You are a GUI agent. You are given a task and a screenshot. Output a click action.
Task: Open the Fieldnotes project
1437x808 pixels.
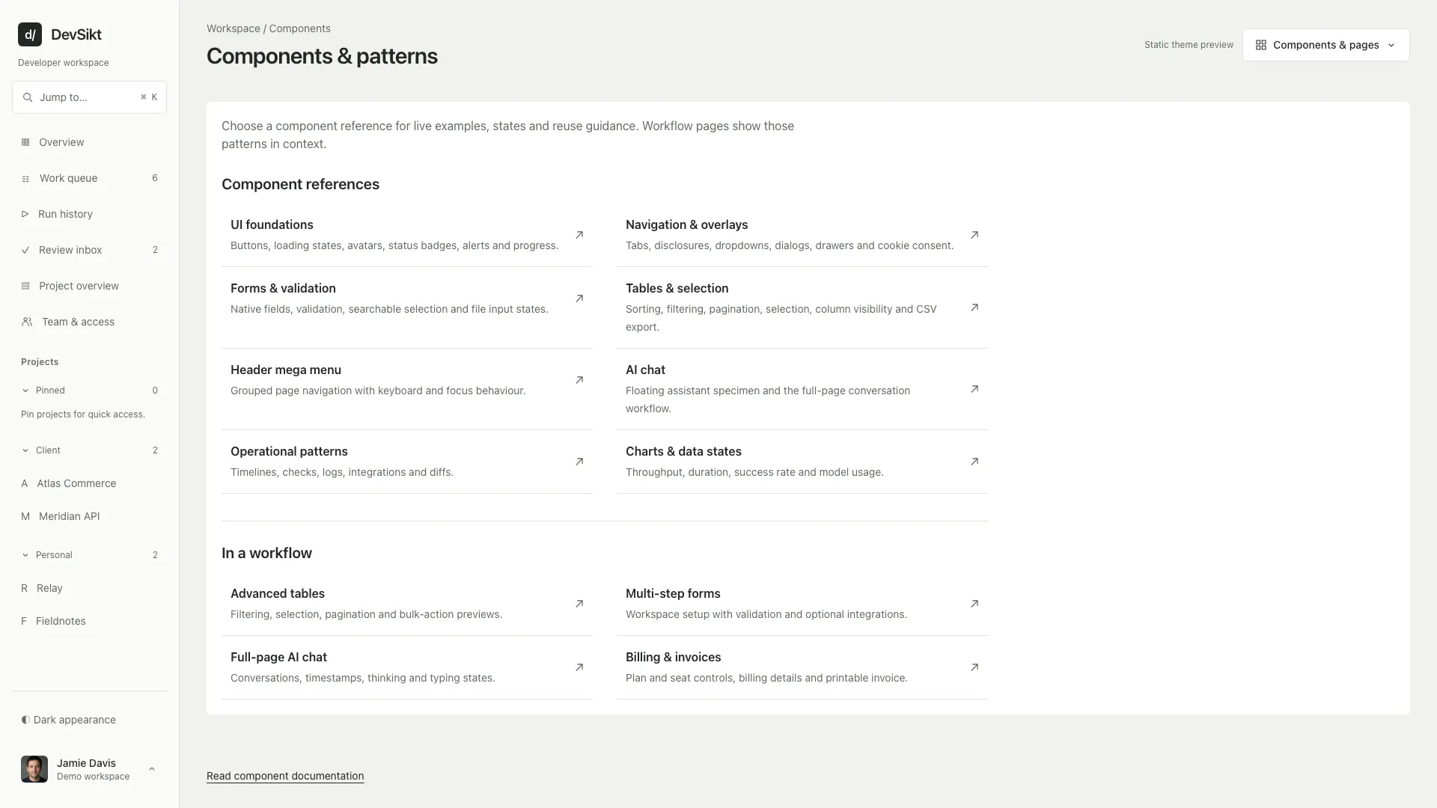point(89,621)
